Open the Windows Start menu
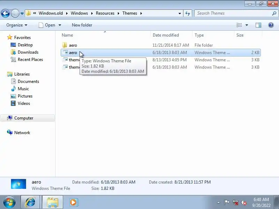This screenshot has height=209, width=279. tap(9, 202)
